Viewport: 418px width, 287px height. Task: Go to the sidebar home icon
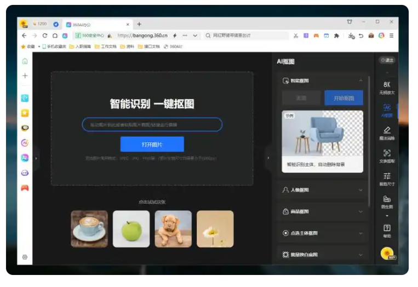[25, 61]
